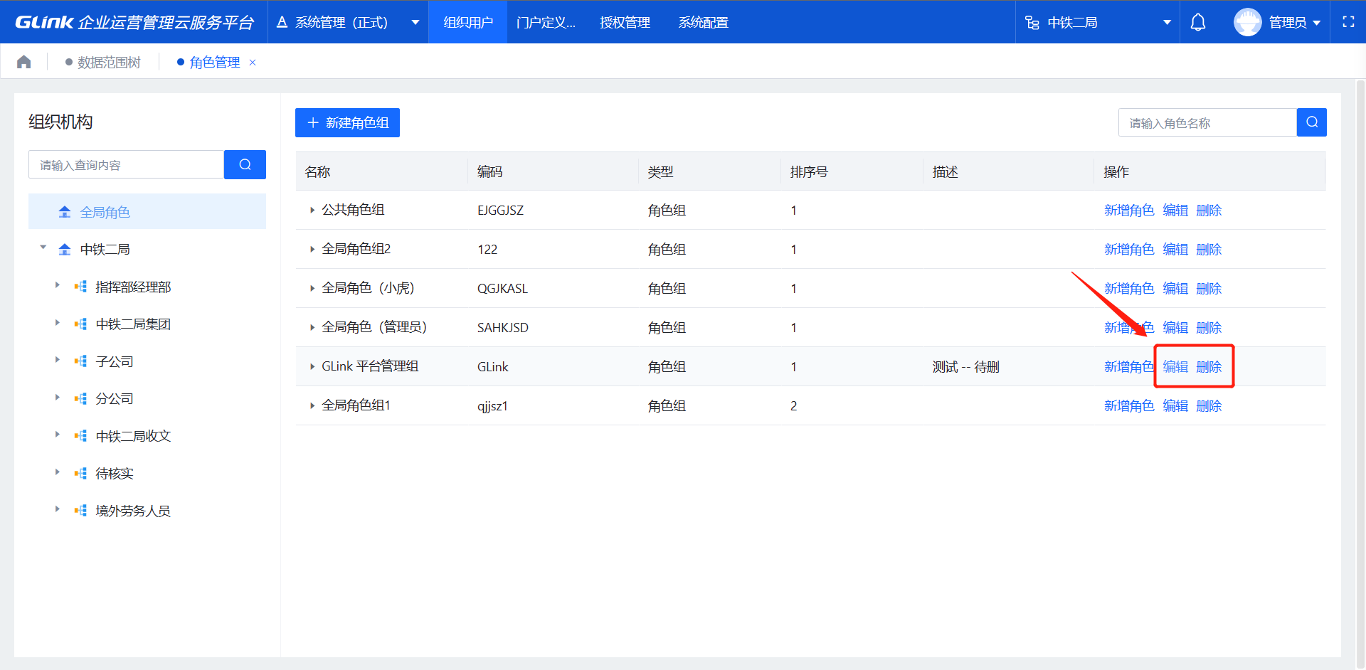Image resolution: width=1366 pixels, height=670 pixels.
Task: Click the 分公司 org icon
Action: [80, 398]
